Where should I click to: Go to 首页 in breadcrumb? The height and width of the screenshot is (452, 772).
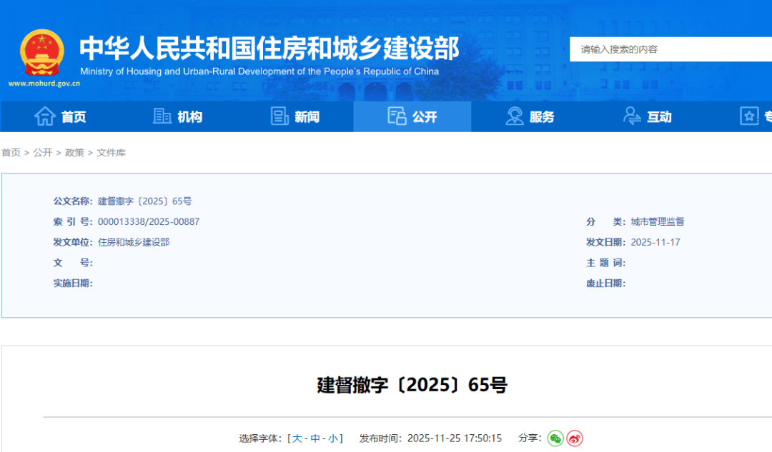pos(11,153)
